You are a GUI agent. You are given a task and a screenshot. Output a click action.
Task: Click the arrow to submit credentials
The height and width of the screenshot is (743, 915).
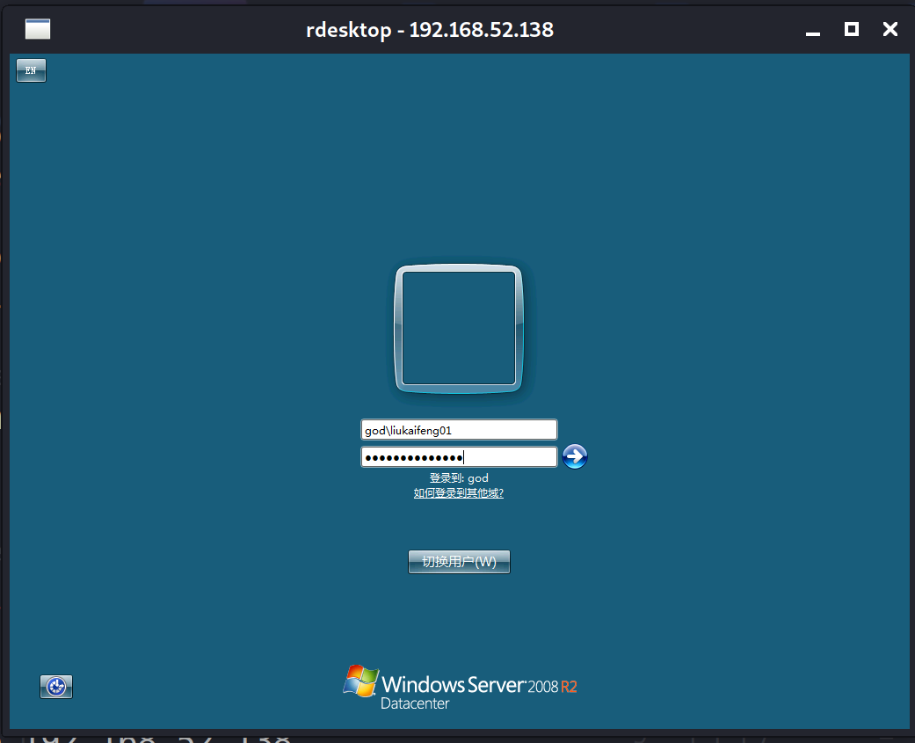(x=574, y=456)
